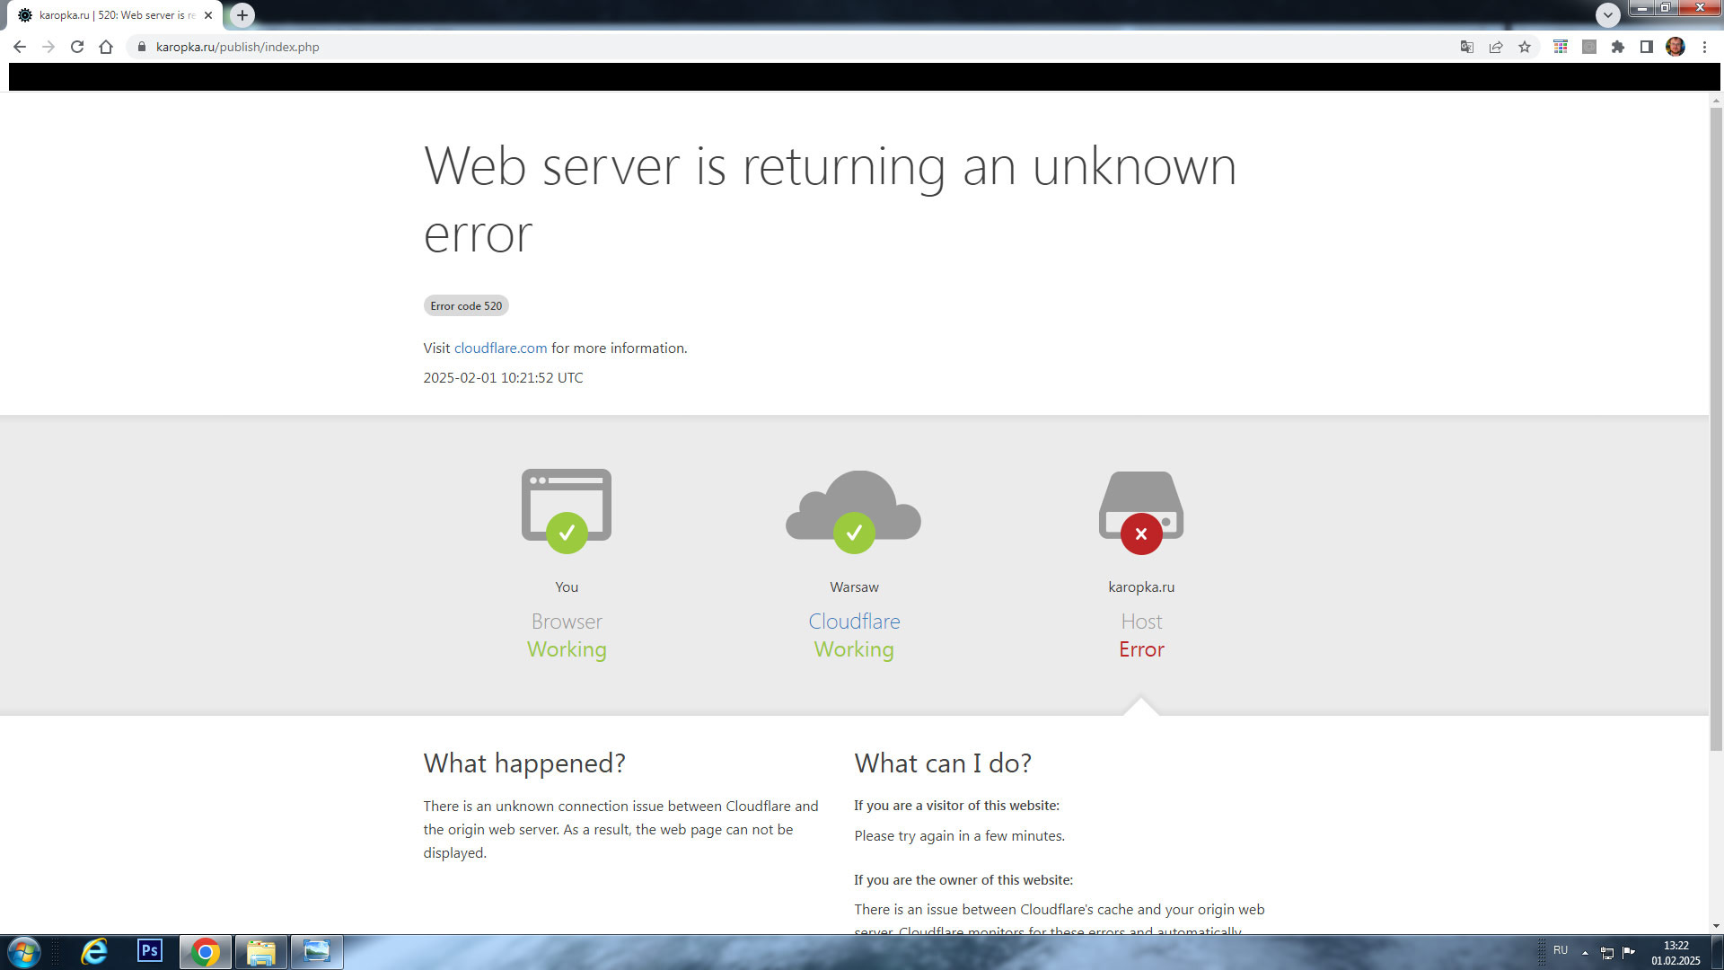Open the tab search dropdown chevron
The height and width of the screenshot is (970, 1724).
tap(1608, 14)
